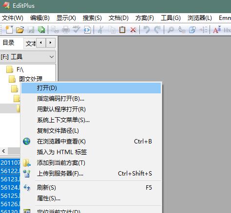The height and width of the screenshot is (213, 231).
Task: Run the ABC spell check icon
Action: coord(77,29)
